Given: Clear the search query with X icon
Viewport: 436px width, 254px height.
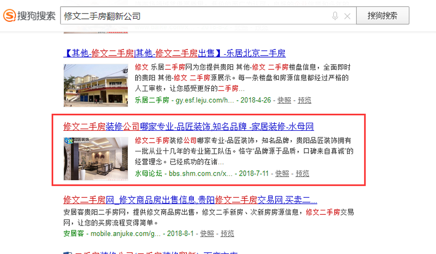Looking at the screenshot, I should coord(347,16).
